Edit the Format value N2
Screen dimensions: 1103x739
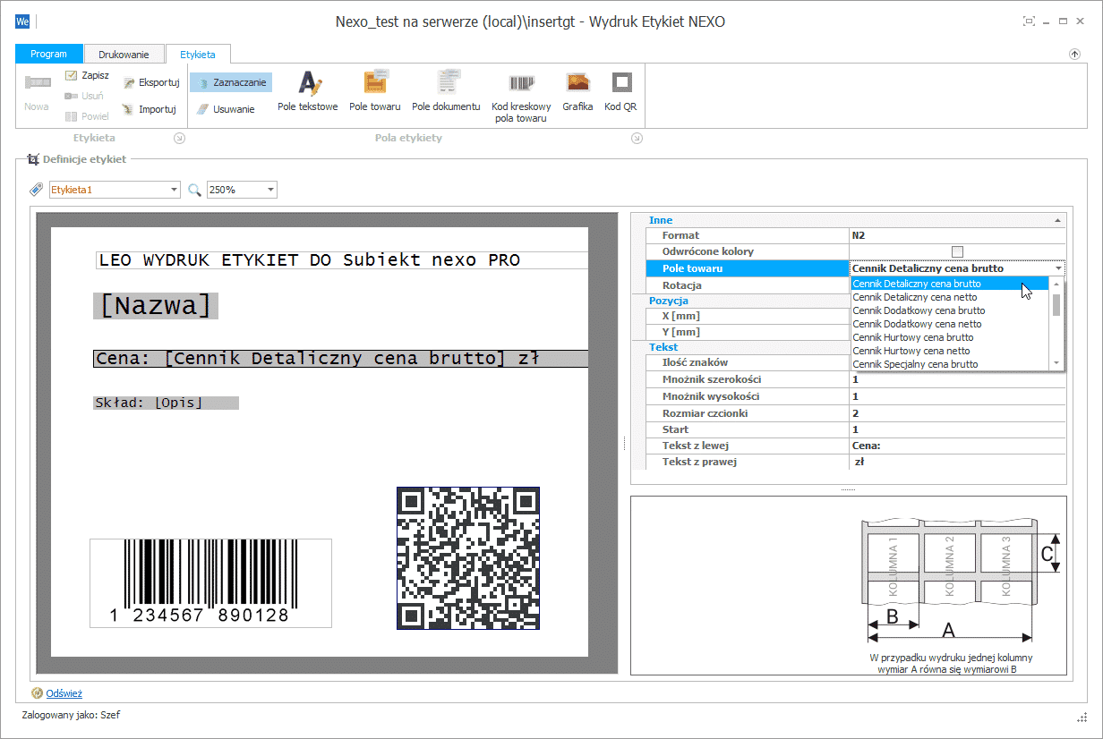tap(957, 235)
